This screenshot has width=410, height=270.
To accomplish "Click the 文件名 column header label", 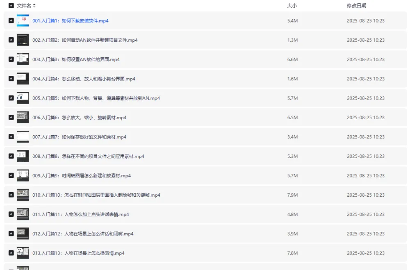I will point(24,6).
